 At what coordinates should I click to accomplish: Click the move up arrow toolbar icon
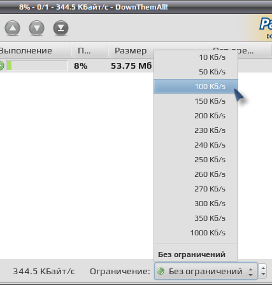(12, 28)
